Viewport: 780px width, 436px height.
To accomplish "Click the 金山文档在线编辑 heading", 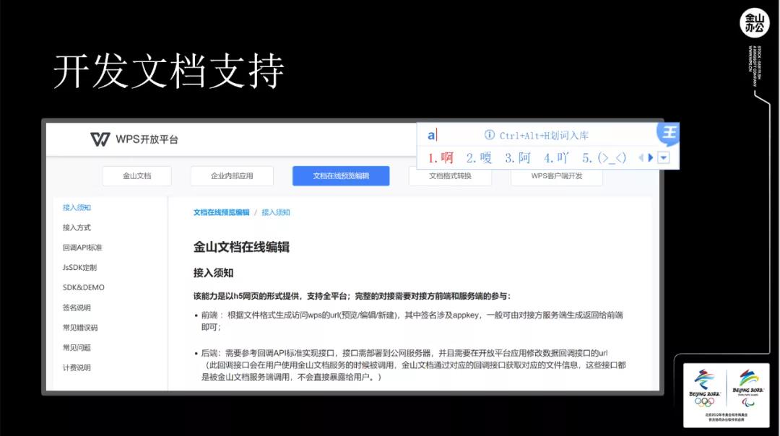I will click(x=241, y=247).
